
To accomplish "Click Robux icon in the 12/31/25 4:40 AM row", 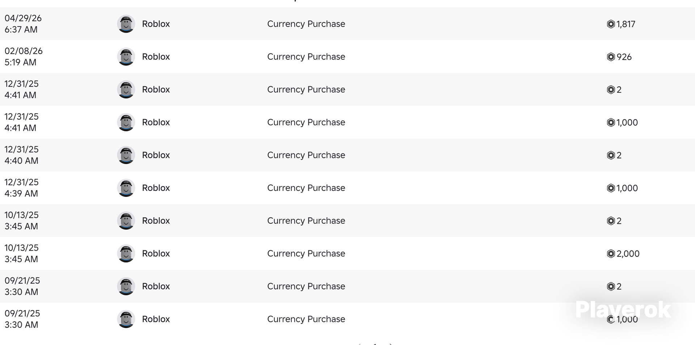I will point(611,155).
